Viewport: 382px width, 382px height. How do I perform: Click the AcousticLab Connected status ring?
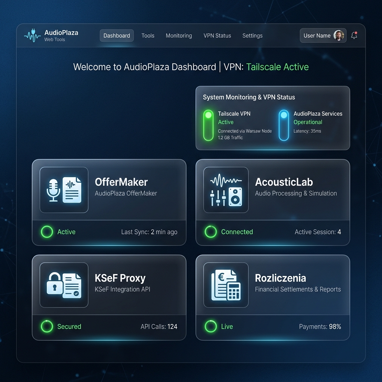pos(211,232)
